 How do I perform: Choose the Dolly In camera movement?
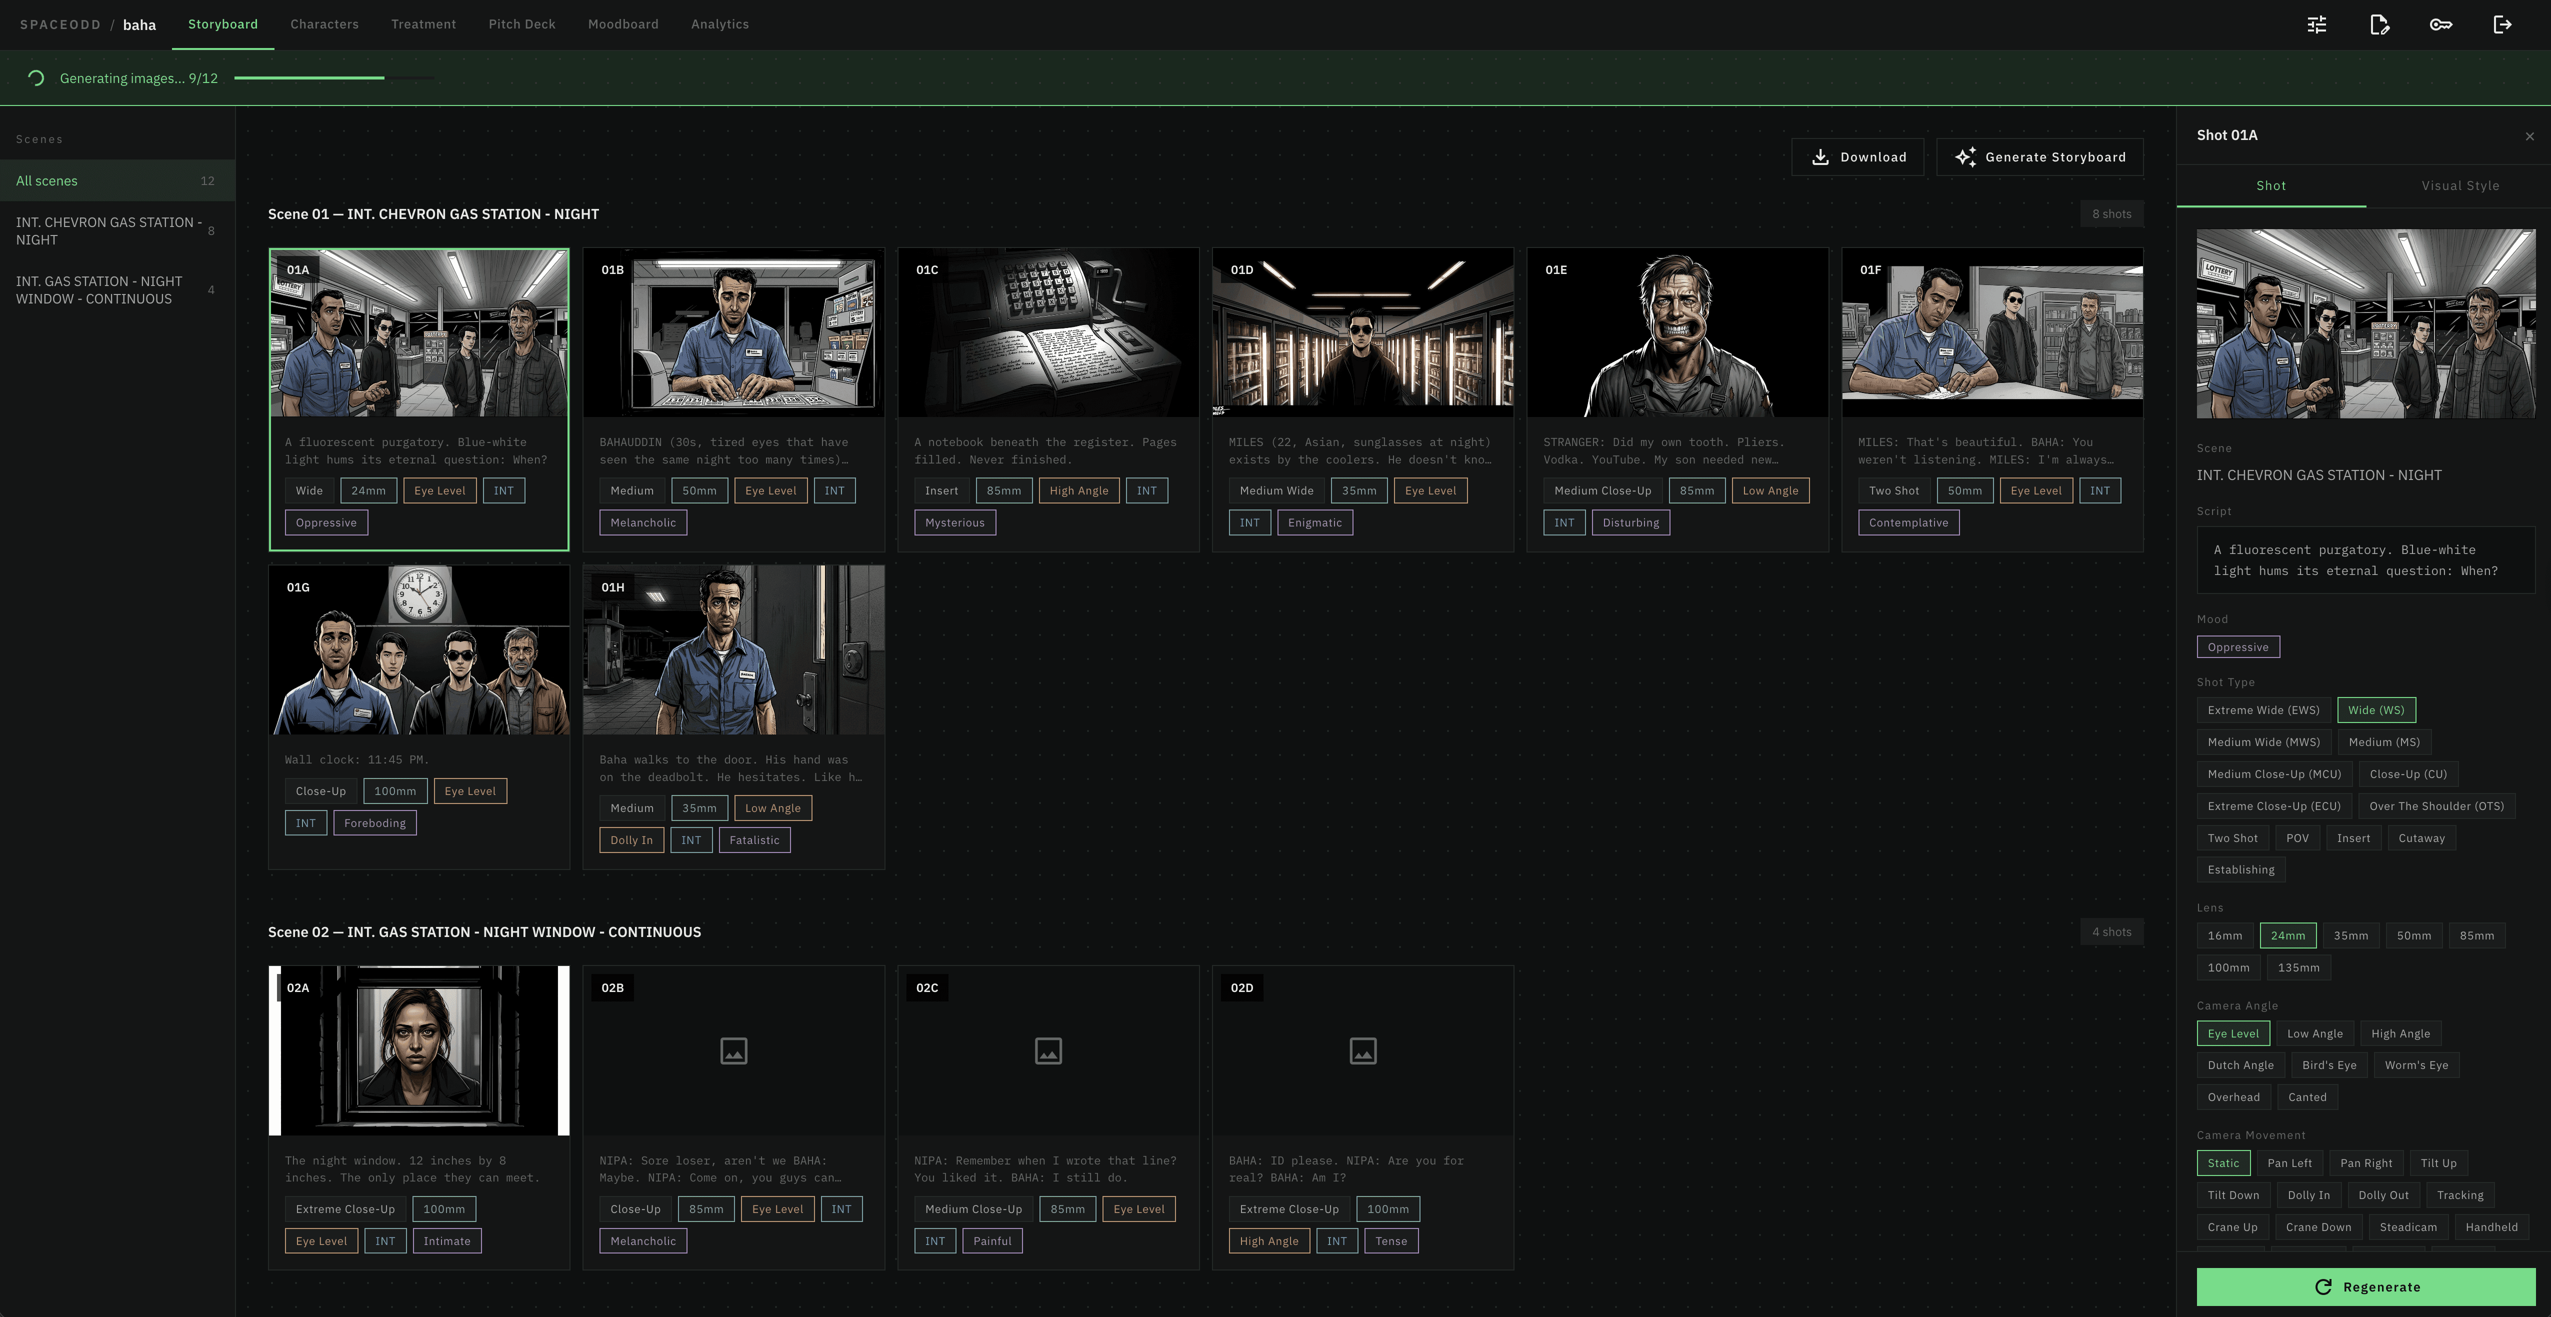click(x=2307, y=1195)
